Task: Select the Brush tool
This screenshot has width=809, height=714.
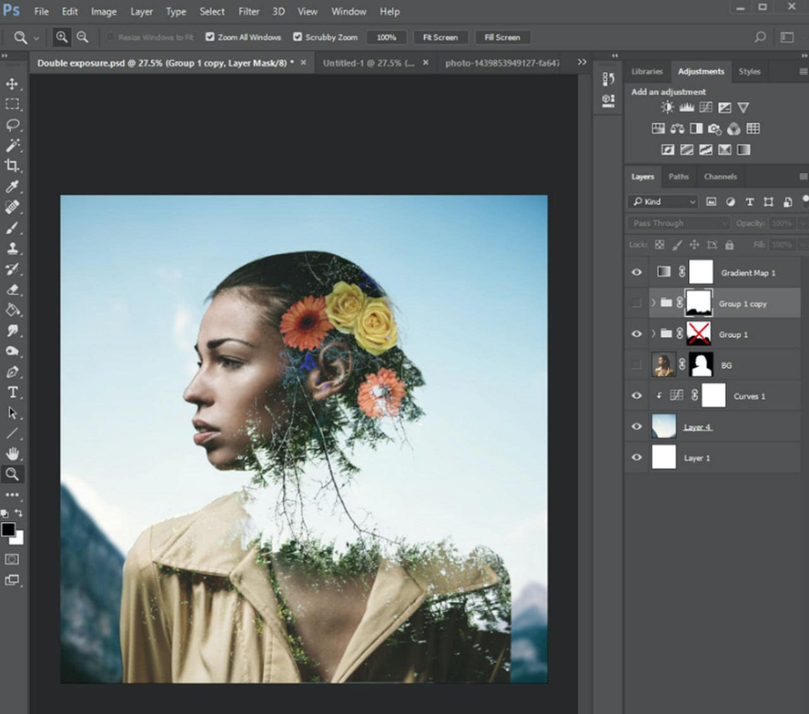Action: pos(13,228)
